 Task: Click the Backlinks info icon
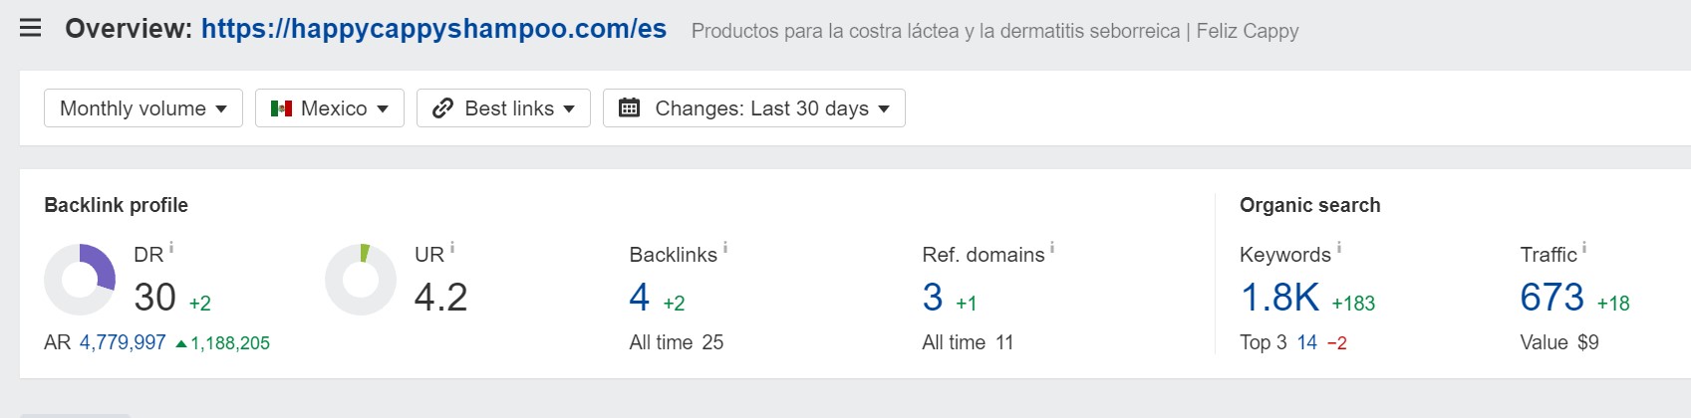coord(725,247)
